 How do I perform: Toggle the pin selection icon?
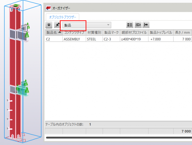pyautogui.click(x=57, y=25)
